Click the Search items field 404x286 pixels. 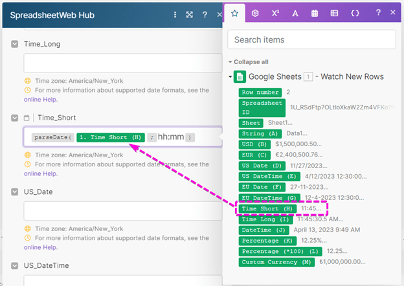311,39
